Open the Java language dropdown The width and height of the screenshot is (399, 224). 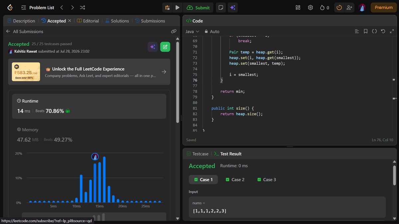tap(192, 31)
